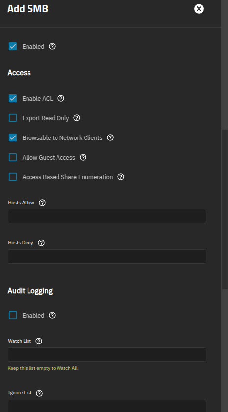Focus the Hosts Allow input field

point(107,216)
